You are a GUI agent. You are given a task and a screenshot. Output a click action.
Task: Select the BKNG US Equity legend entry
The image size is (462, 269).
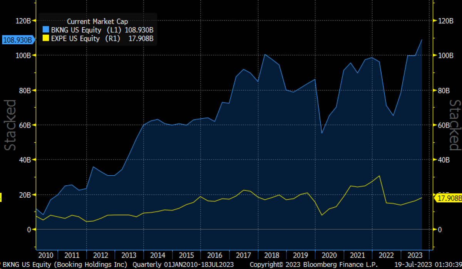pos(81,30)
